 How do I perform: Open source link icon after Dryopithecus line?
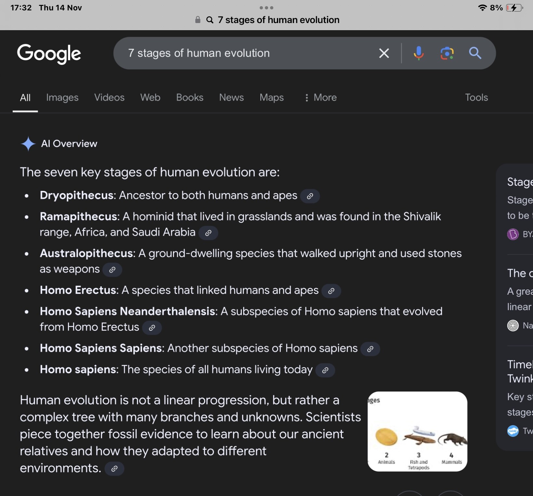[310, 196]
